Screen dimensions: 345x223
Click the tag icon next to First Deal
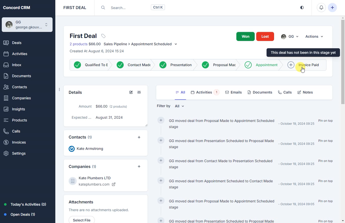[x=103, y=36]
